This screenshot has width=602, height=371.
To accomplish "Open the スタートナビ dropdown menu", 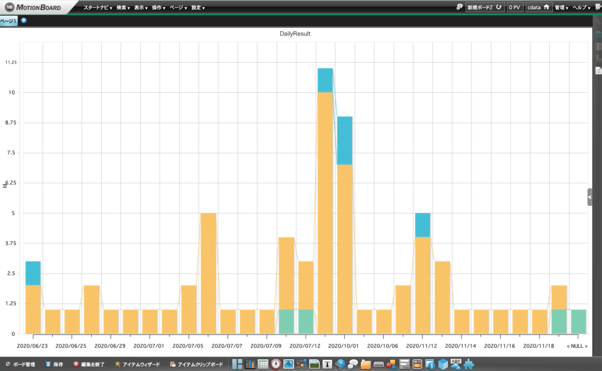I will click(x=98, y=8).
